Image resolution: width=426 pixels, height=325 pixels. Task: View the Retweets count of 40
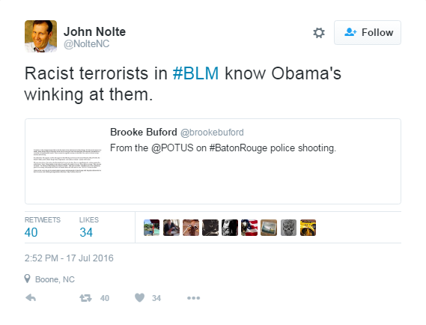pos(31,232)
